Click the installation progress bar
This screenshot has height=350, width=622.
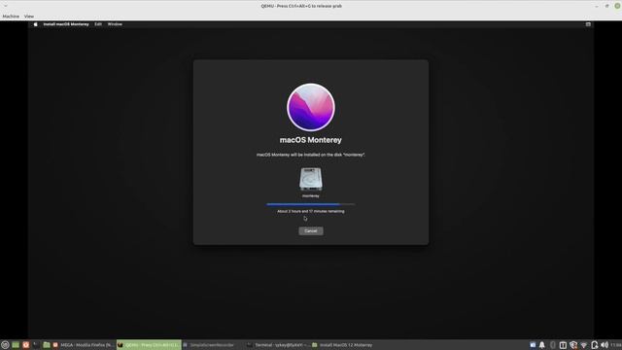[x=311, y=204]
